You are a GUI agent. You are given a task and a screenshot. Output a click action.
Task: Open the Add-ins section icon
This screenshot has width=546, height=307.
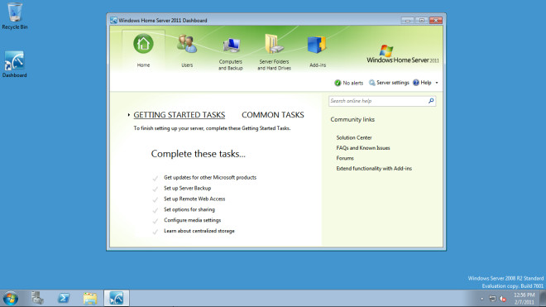[x=317, y=45]
